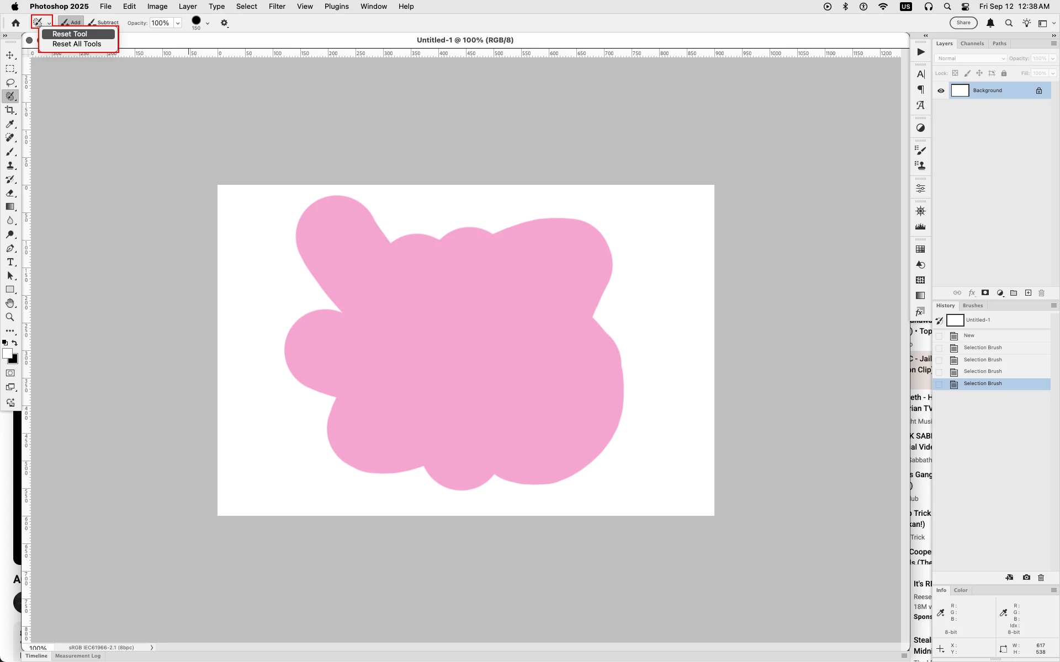Screen dimensions: 1060x662
Task: Expand the Normal blend mode dropdown
Action: pos(971,58)
